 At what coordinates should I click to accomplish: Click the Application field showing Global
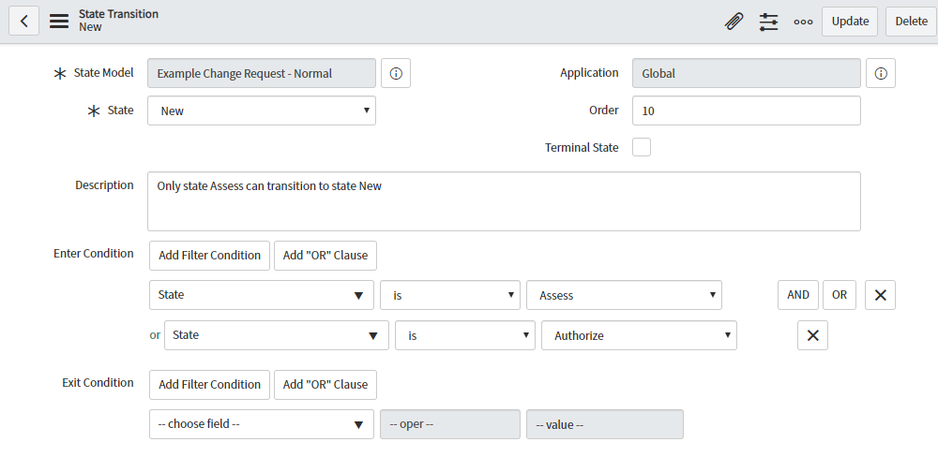coord(747,73)
